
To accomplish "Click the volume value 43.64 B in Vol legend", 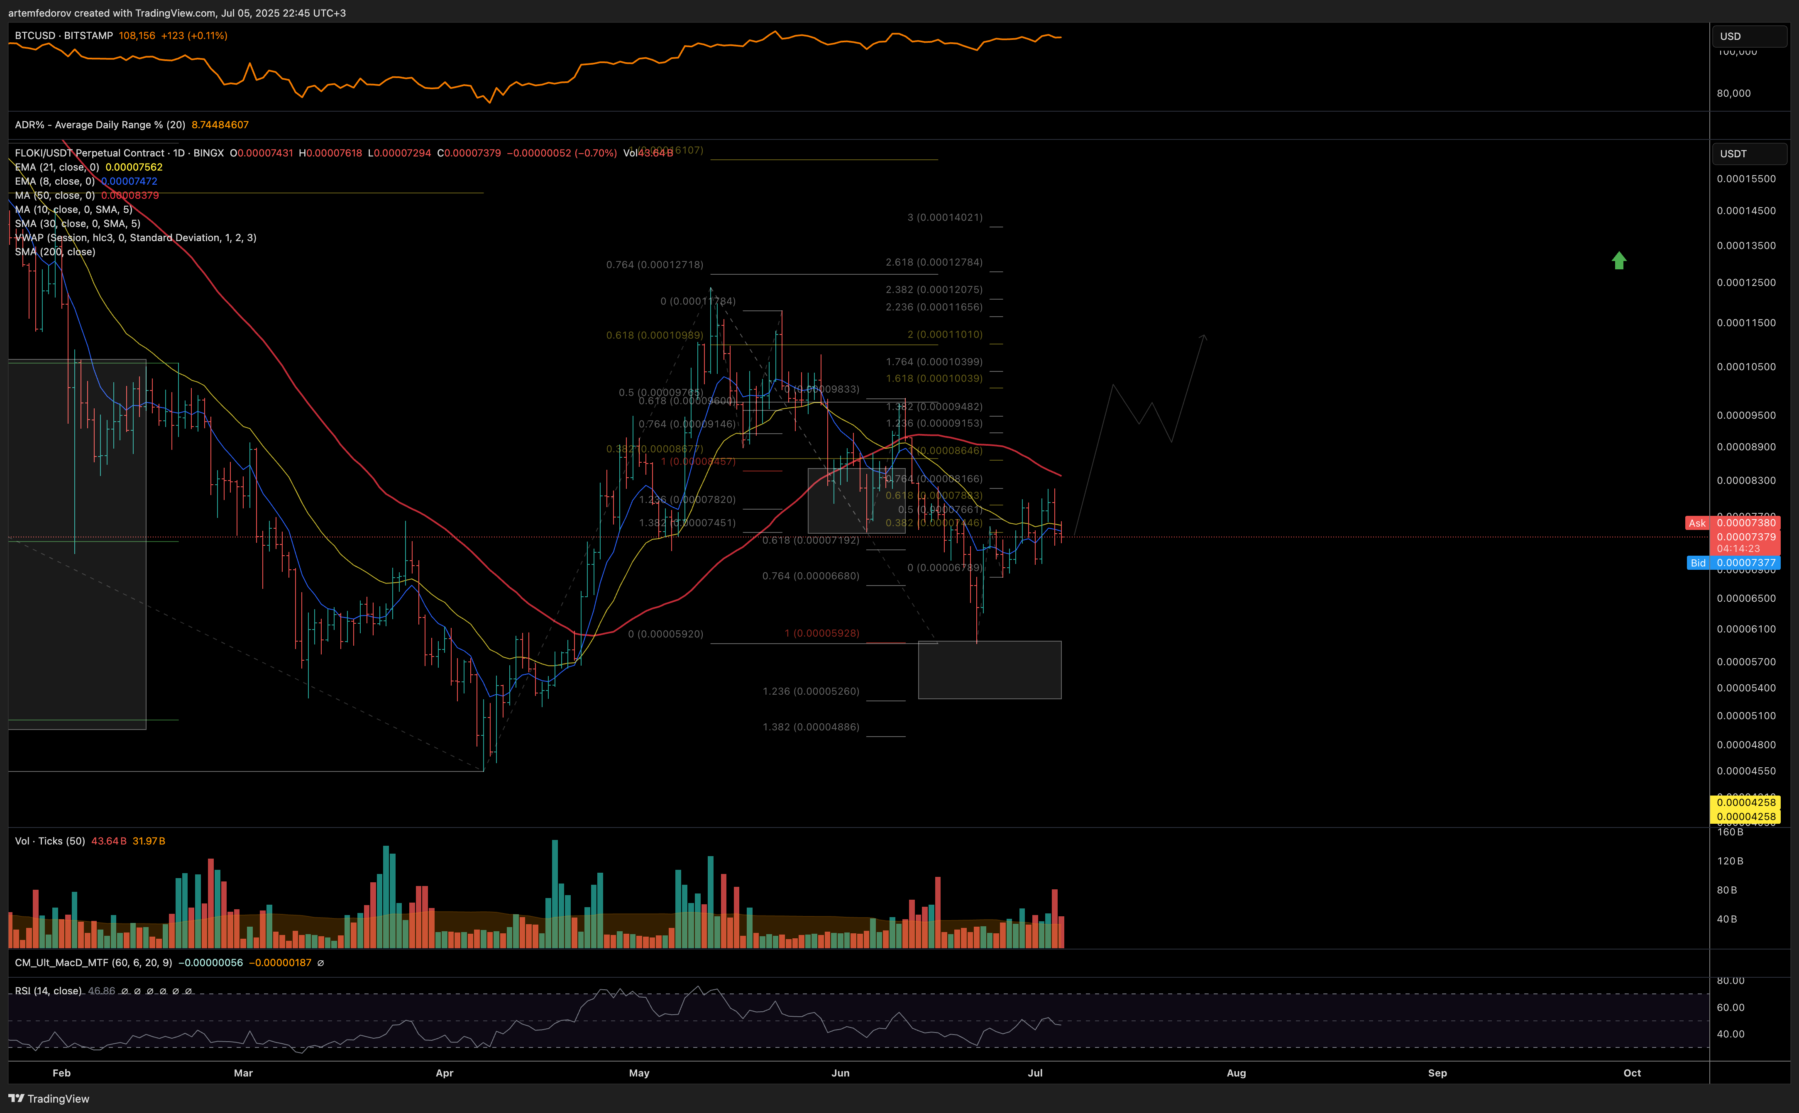I will tap(109, 841).
